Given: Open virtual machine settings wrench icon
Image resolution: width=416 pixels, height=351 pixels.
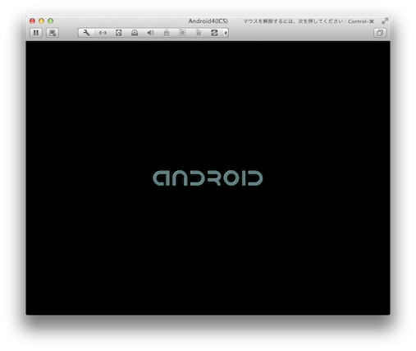Looking at the screenshot, I should coord(86,33).
